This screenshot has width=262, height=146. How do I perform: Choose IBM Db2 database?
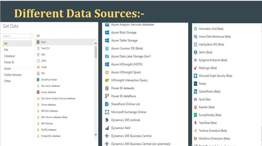point(50,111)
